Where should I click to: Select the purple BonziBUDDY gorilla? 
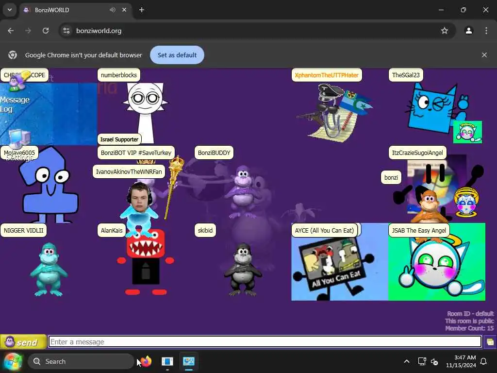244,192
